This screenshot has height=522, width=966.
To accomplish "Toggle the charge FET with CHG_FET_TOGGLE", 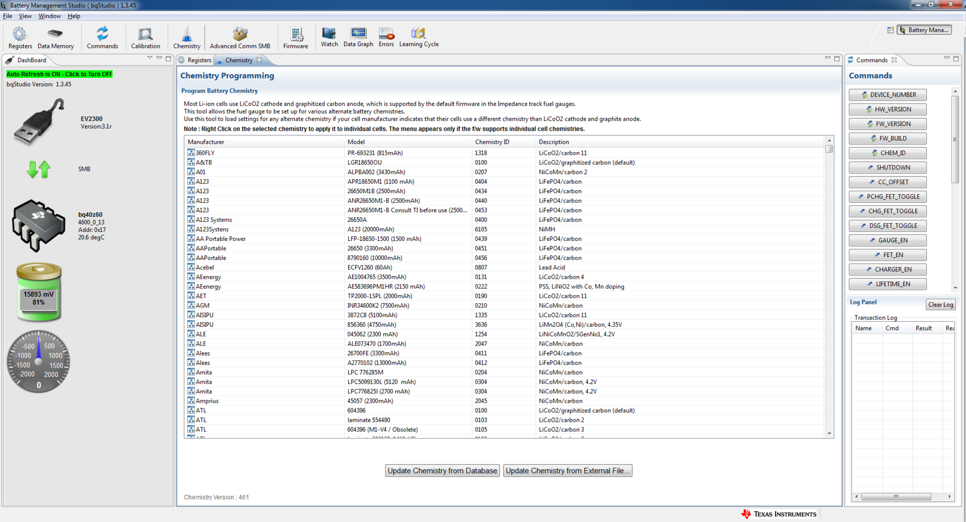I will point(888,211).
